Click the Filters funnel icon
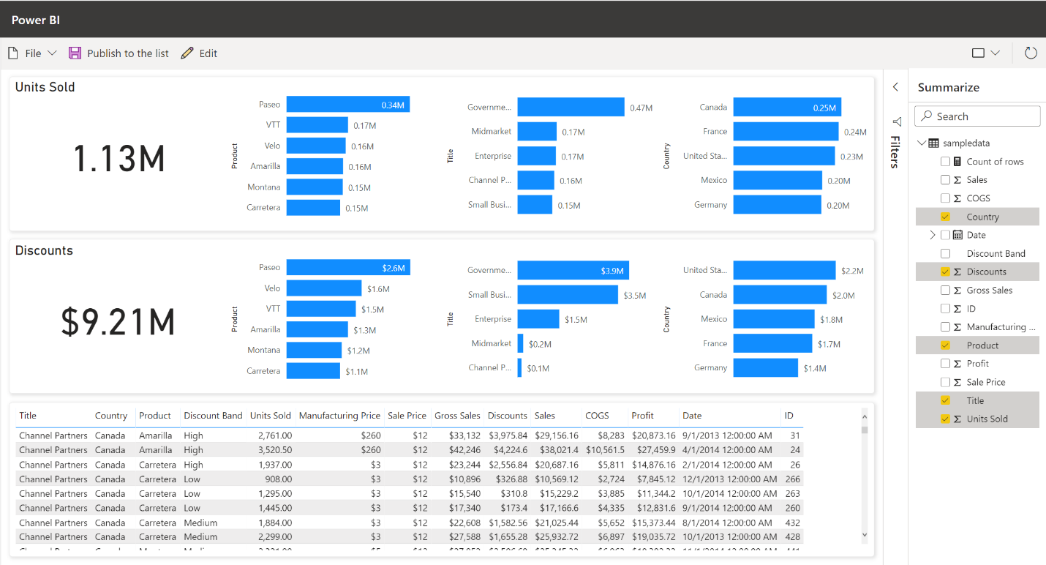Viewport: 1046px width, 565px height. pos(897,121)
